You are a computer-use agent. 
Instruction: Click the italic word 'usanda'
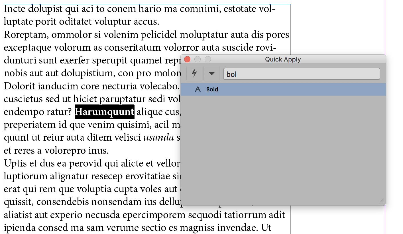pos(159,138)
